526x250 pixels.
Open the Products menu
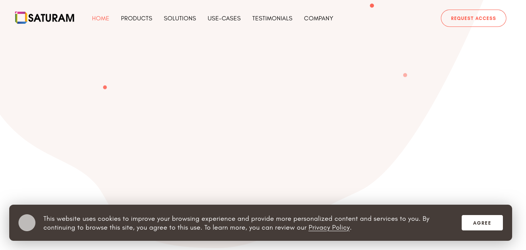(x=136, y=18)
